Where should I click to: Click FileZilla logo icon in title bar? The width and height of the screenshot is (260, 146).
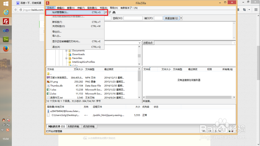48,3
